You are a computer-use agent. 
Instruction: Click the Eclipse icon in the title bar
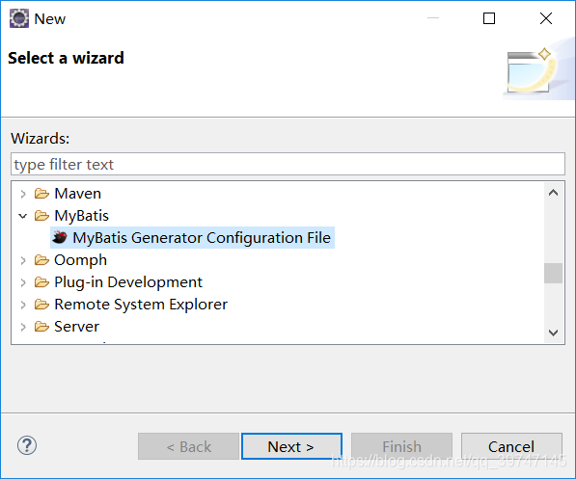(x=18, y=18)
